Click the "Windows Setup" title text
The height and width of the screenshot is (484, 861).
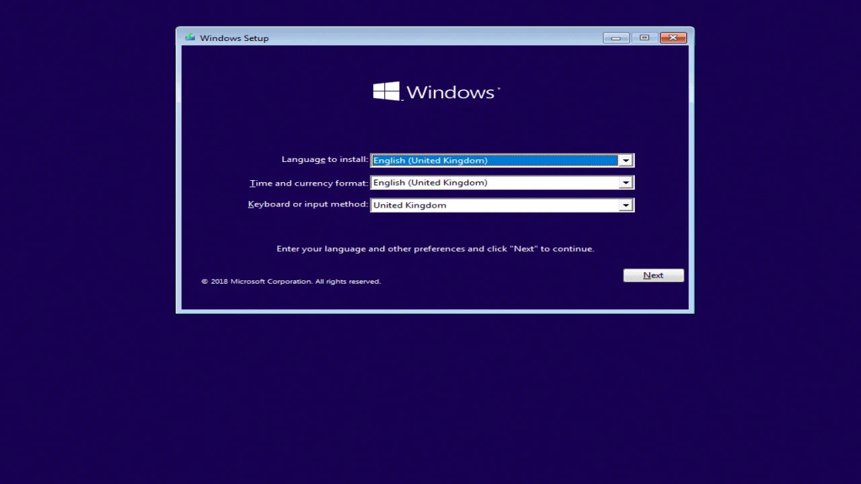[x=234, y=38]
